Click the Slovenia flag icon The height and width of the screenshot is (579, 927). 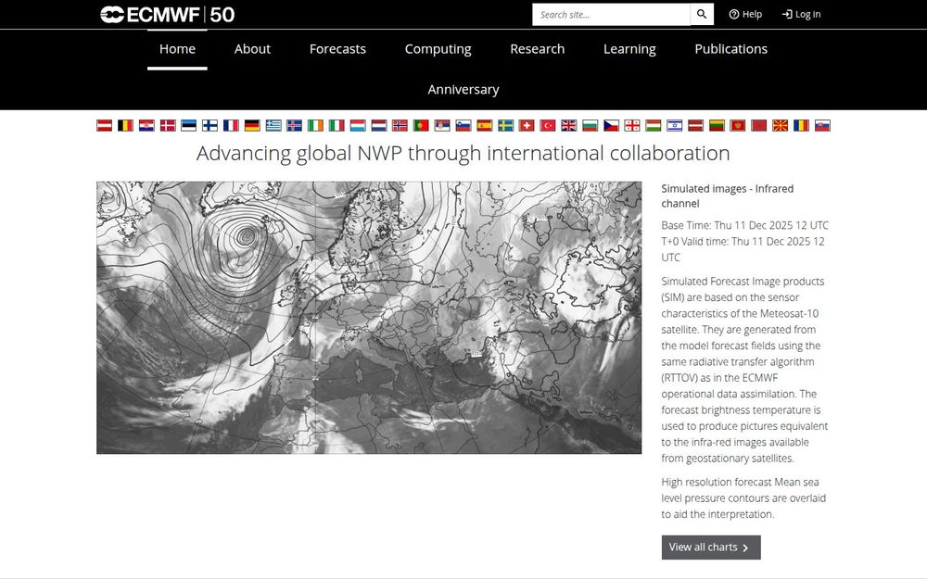463,125
